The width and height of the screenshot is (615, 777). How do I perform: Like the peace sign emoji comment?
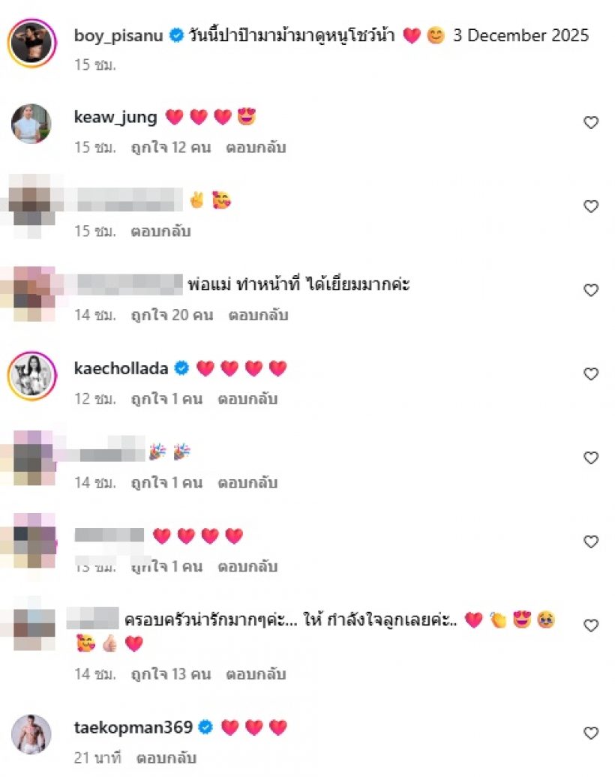pos(591,206)
